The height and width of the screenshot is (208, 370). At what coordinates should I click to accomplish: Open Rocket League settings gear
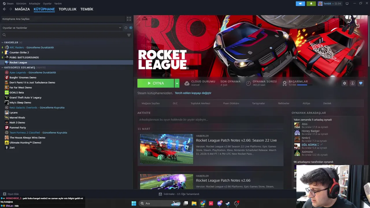(x=344, y=83)
